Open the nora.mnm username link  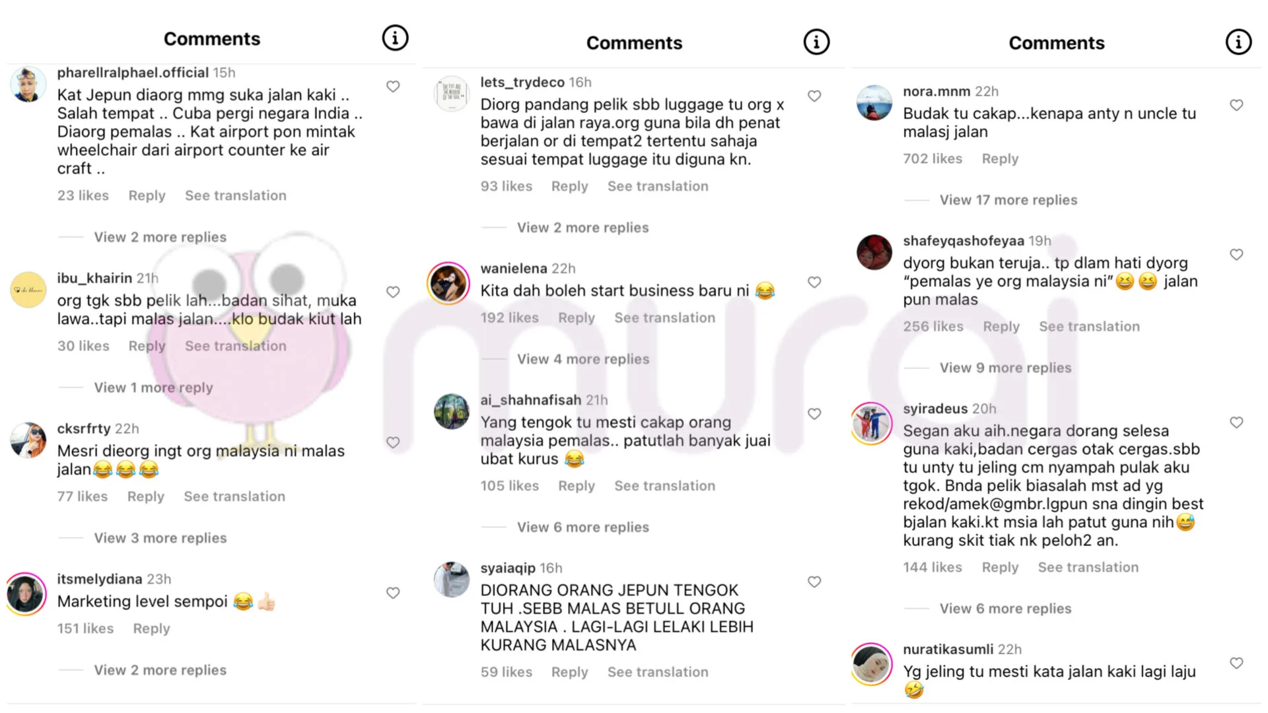pyautogui.click(x=936, y=91)
